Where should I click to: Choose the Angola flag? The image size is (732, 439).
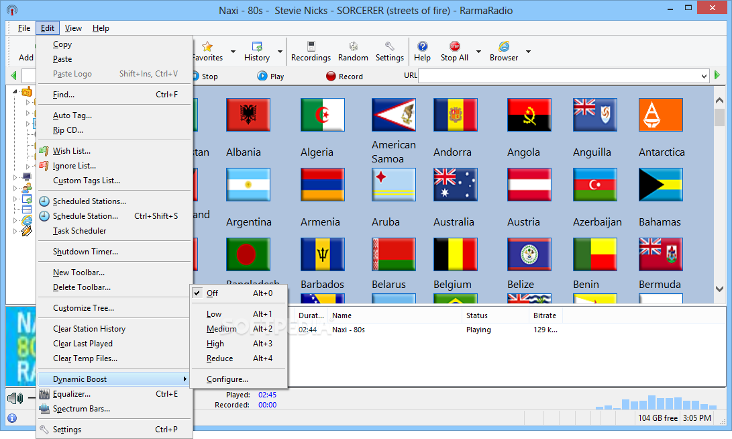(x=529, y=115)
